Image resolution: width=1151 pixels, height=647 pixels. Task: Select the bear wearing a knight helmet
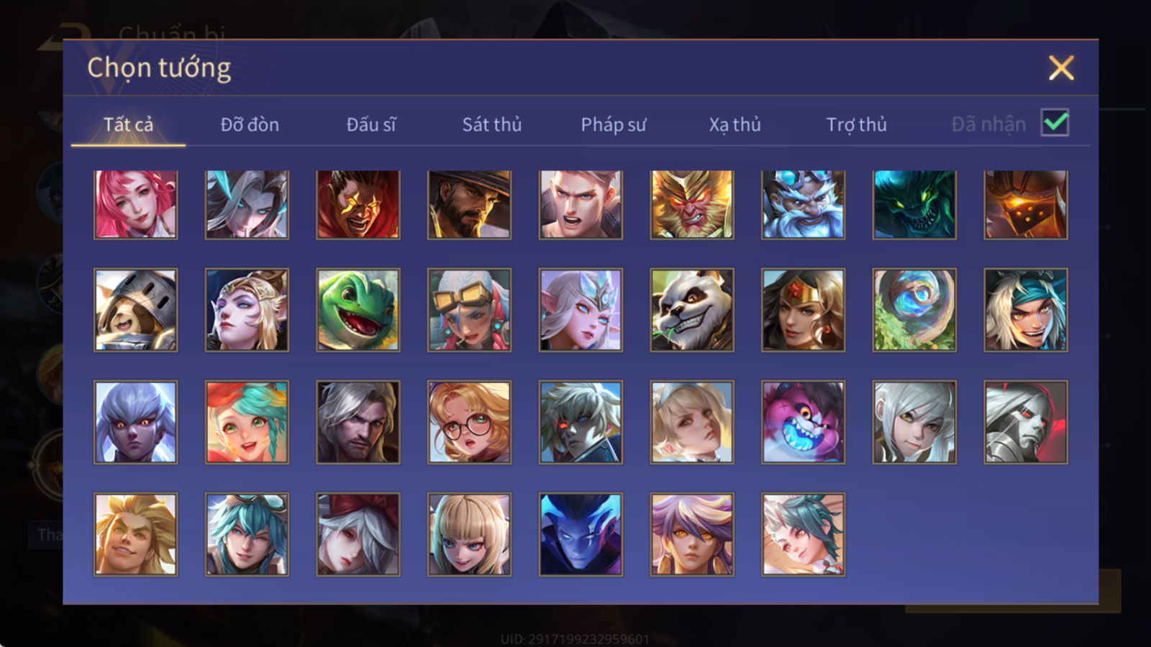pos(135,310)
